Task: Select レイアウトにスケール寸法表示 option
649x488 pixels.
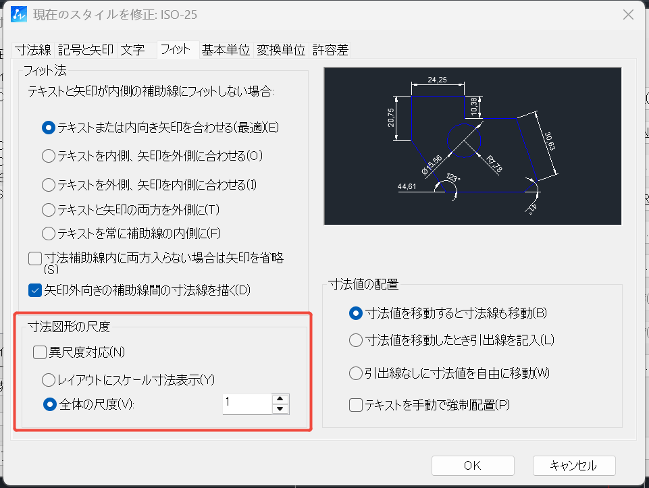Action: coord(48,380)
